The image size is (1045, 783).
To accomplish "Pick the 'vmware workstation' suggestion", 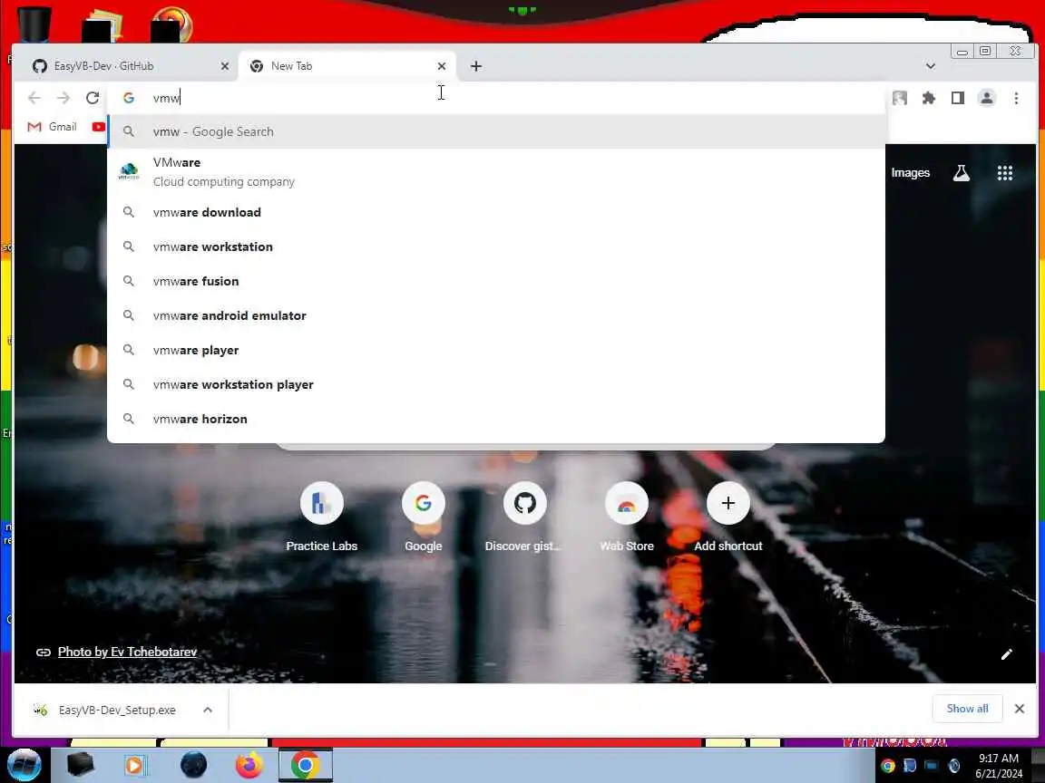I will pos(496,247).
